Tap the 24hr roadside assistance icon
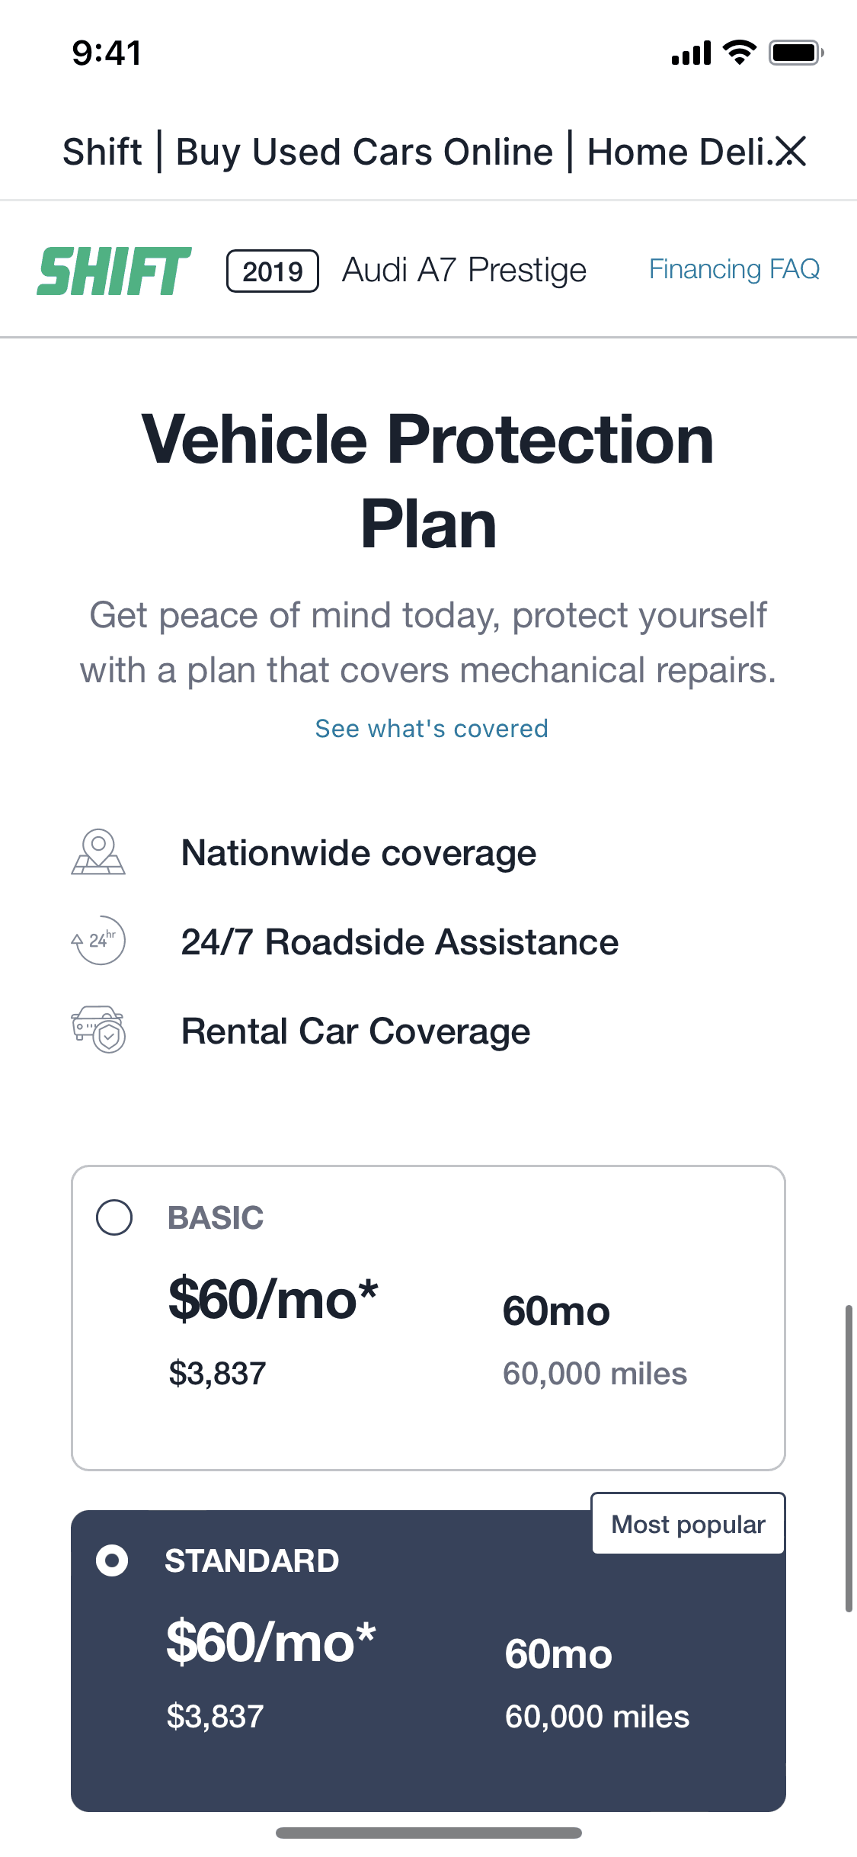Viewport: 857px width, 1857px height. (x=98, y=941)
